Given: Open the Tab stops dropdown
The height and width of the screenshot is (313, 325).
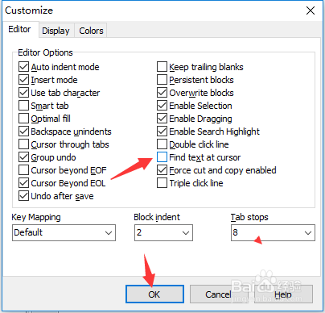Looking at the screenshot, I should pyautogui.click(x=273, y=232).
